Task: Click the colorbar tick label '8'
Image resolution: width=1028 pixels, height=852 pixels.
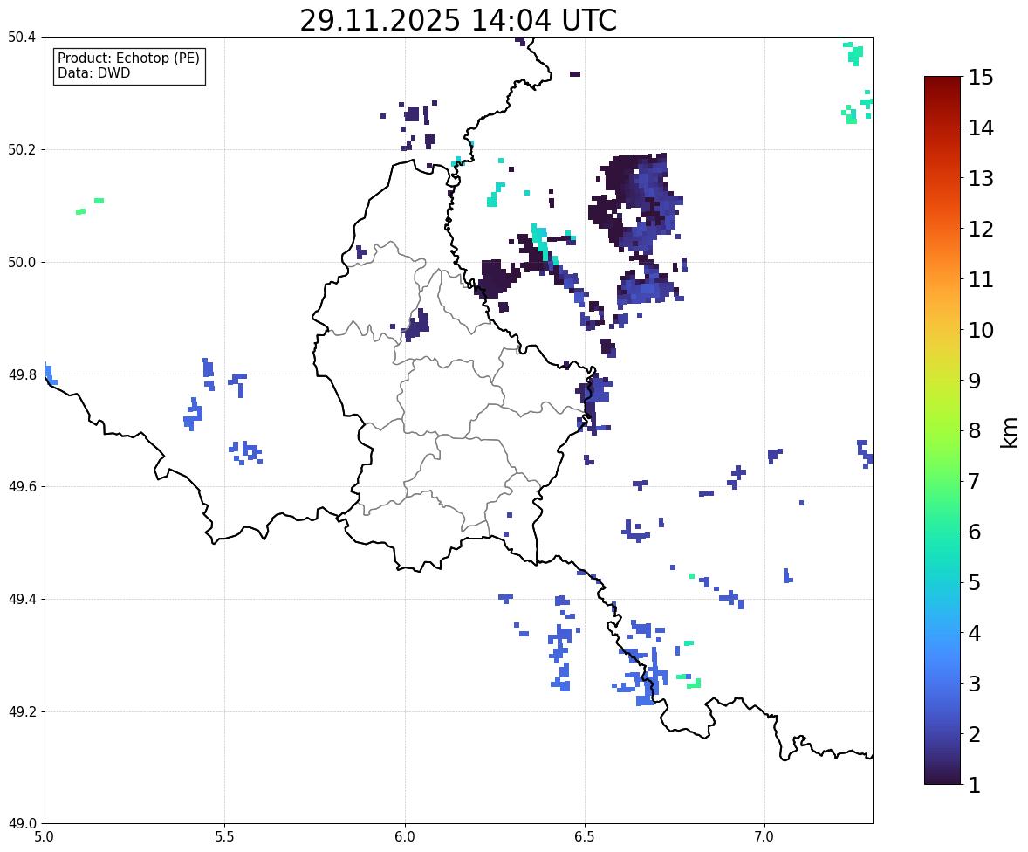Action: [x=974, y=431]
